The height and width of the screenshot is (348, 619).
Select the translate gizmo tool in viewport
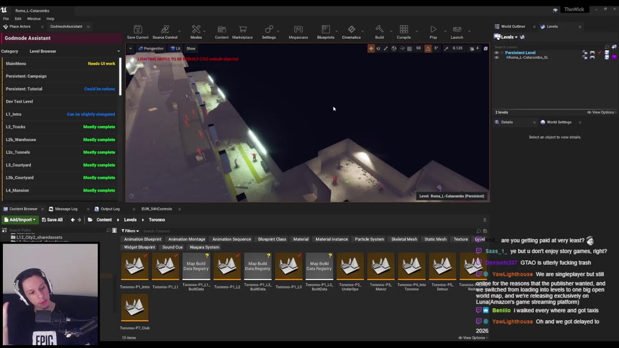click(x=371, y=48)
